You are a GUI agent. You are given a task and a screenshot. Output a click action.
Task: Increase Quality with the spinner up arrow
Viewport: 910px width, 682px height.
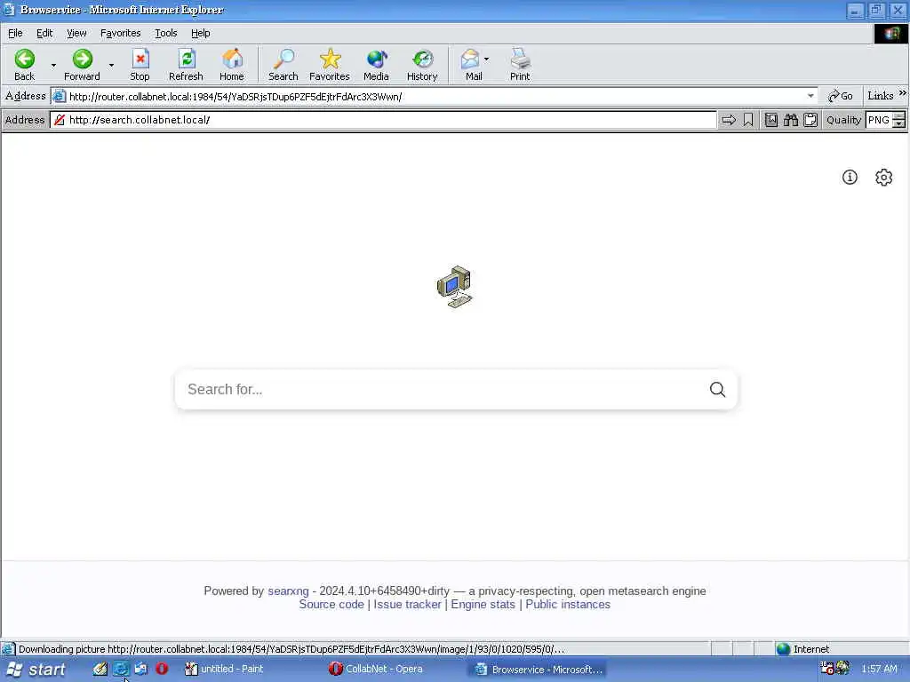pos(899,116)
